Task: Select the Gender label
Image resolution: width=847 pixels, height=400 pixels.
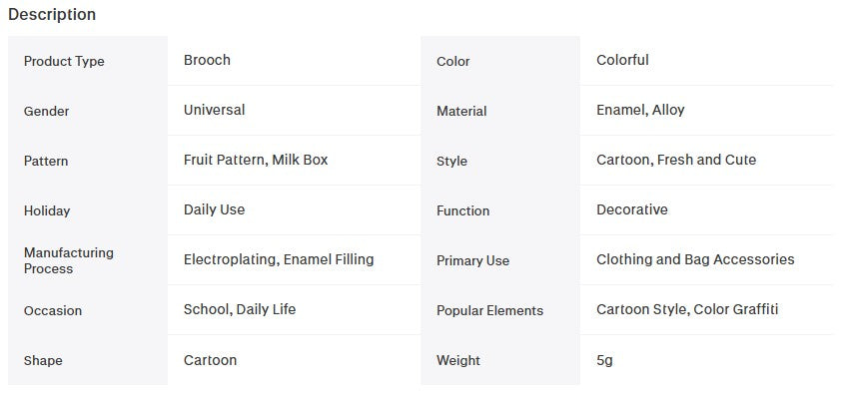Action: click(47, 111)
